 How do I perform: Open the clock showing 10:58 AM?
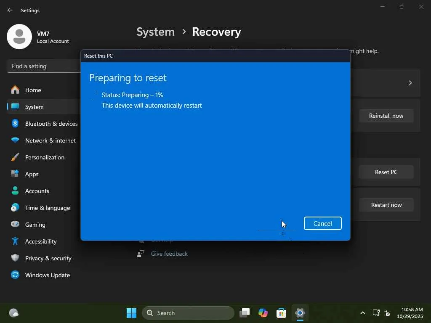410,313
